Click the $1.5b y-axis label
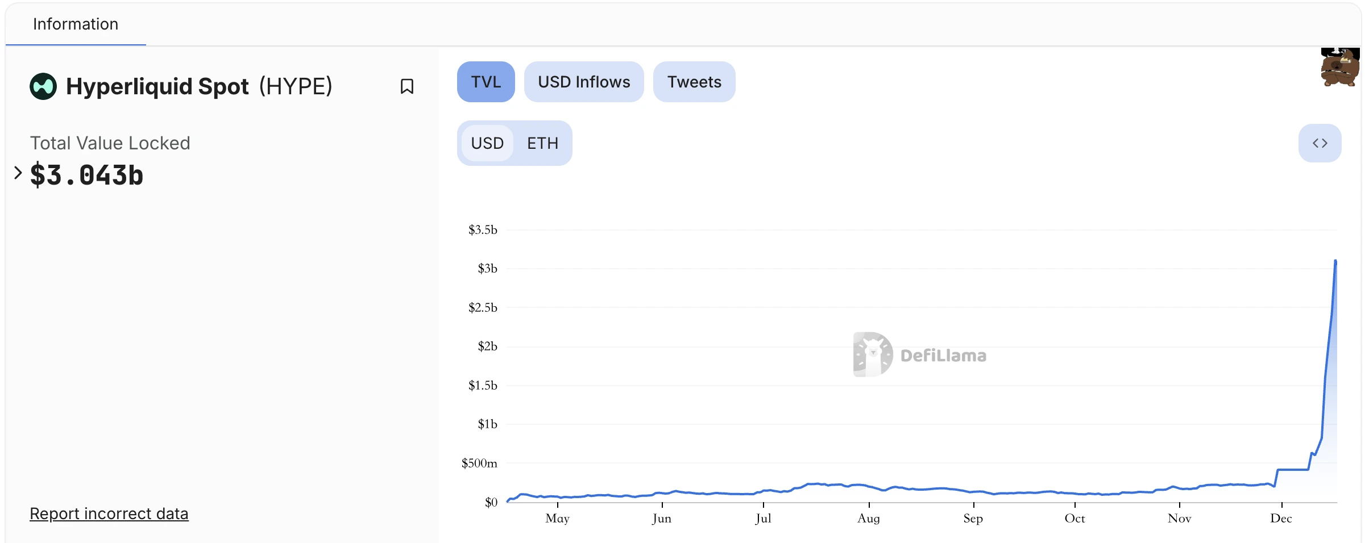 pyautogui.click(x=483, y=385)
